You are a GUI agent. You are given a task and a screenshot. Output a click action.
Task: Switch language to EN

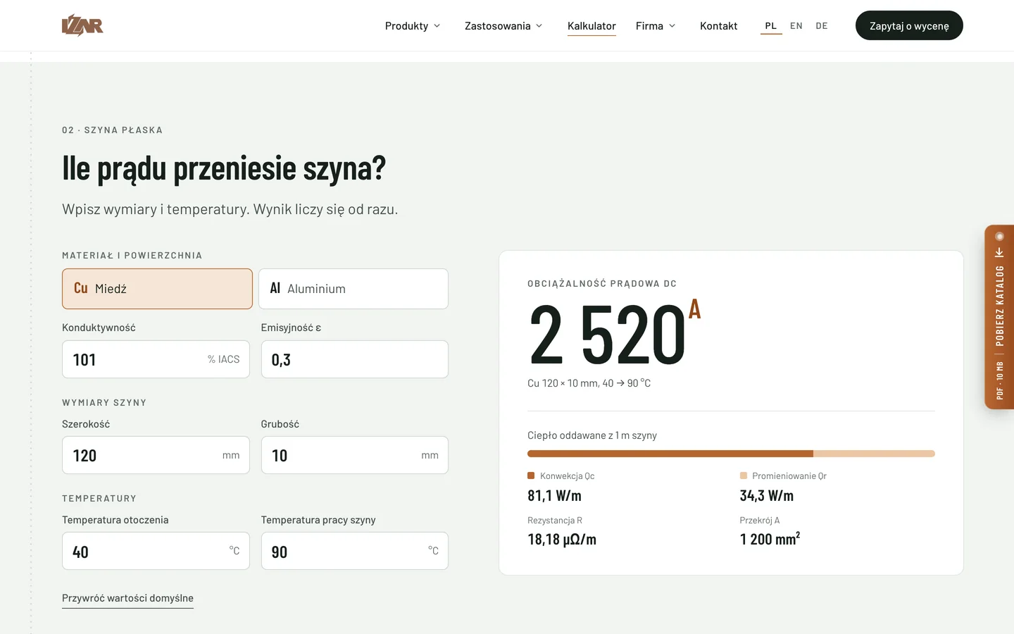796,26
